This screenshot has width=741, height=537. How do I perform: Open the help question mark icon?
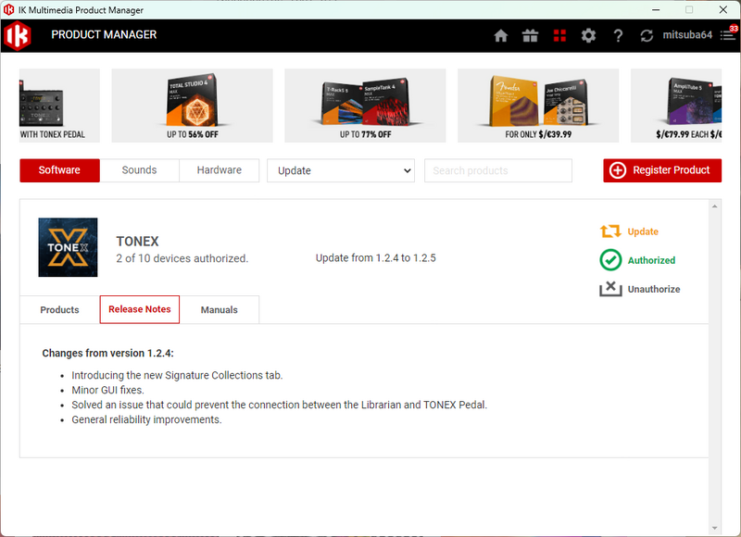[618, 35]
